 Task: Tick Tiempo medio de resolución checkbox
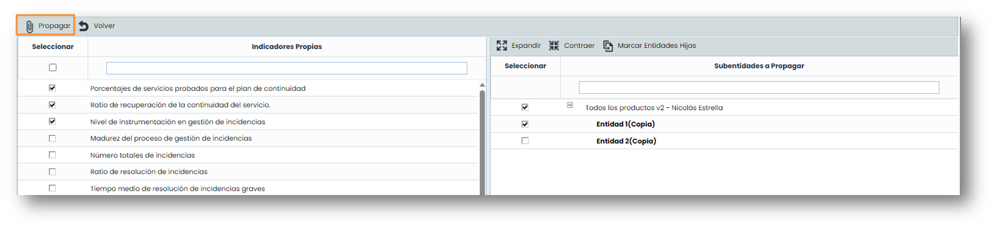coord(52,188)
